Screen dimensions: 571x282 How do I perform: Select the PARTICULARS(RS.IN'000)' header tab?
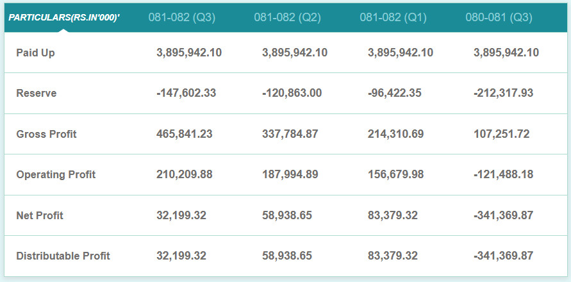coord(64,18)
